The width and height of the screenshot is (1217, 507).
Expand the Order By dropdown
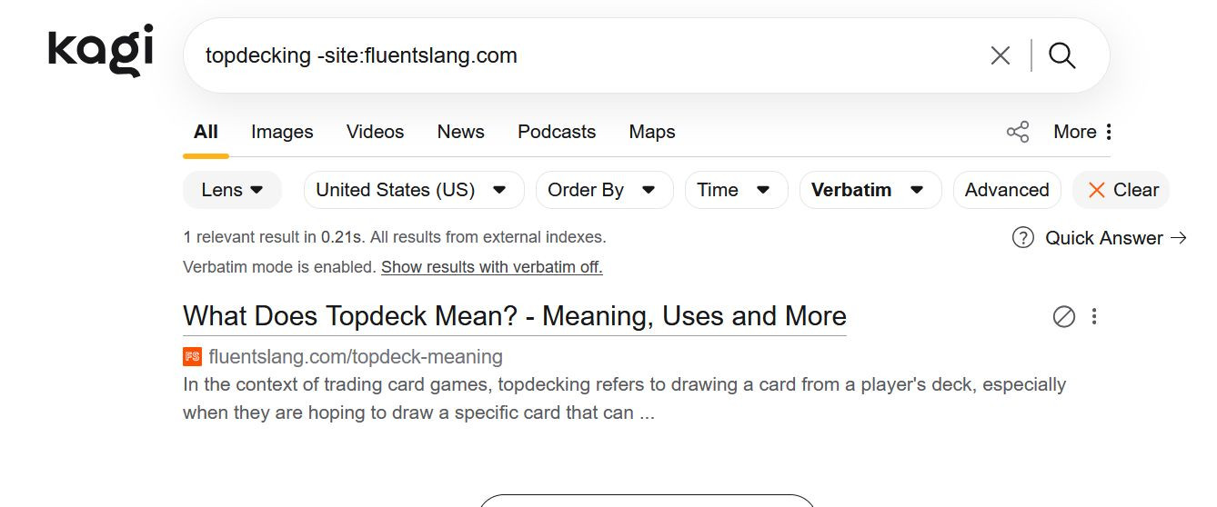(603, 190)
